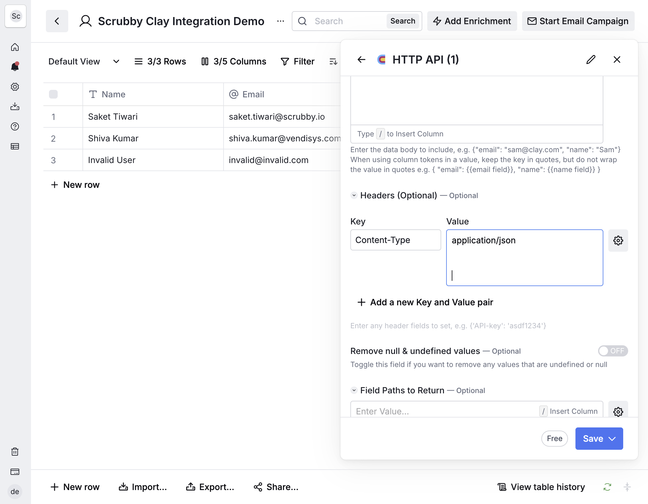Click the download tray icon in sidebar
The image size is (648, 504).
click(15, 107)
